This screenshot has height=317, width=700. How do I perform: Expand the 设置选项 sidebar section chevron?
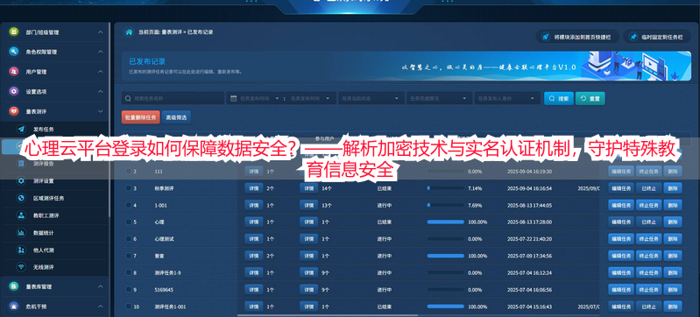coord(101,92)
